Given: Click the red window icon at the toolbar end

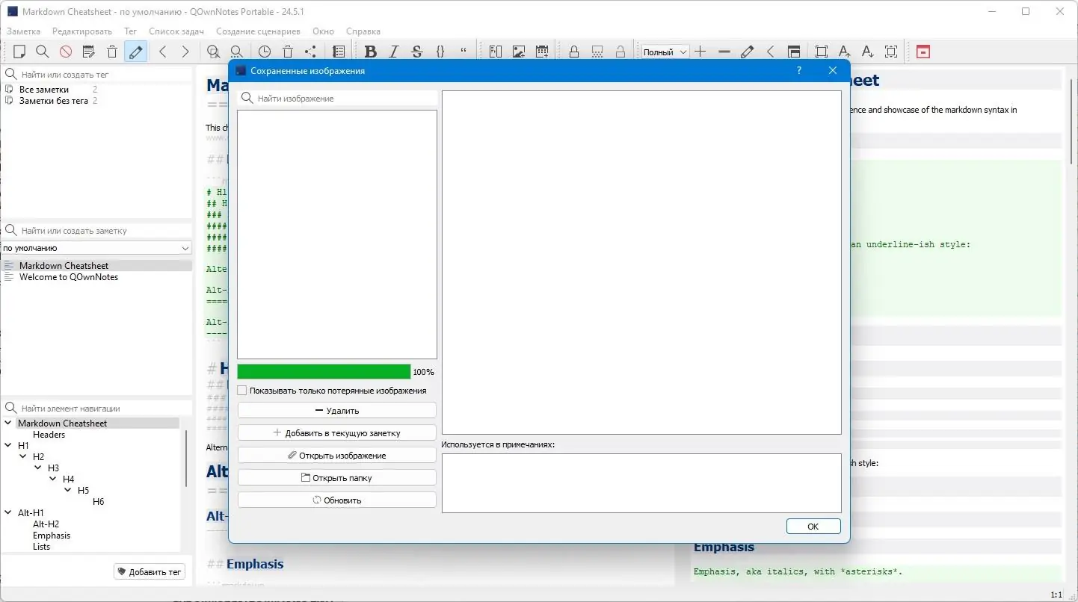Looking at the screenshot, I should (923, 52).
